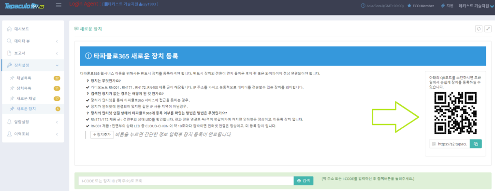Click the 5 badge on 새로운 장치
495x191 pixels.
coord(58,109)
